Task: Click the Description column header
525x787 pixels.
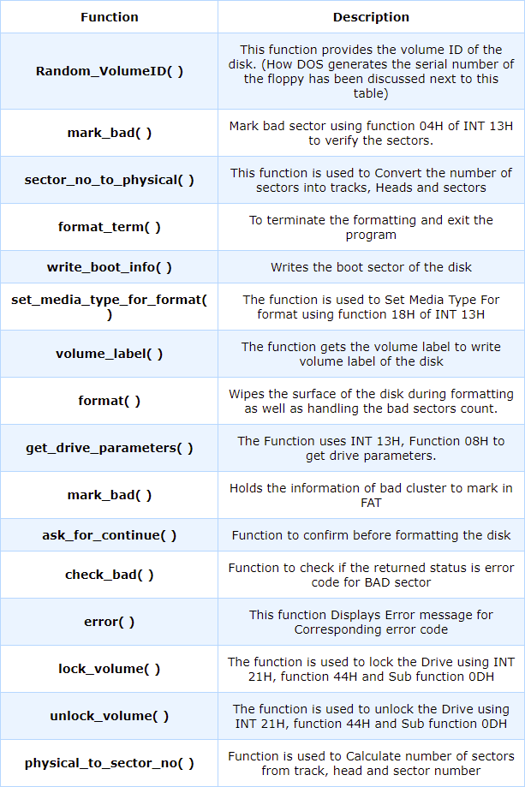Action: coord(371,17)
